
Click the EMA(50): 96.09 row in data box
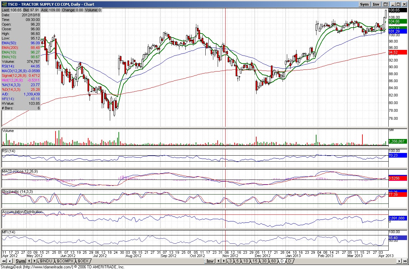tap(21, 43)
